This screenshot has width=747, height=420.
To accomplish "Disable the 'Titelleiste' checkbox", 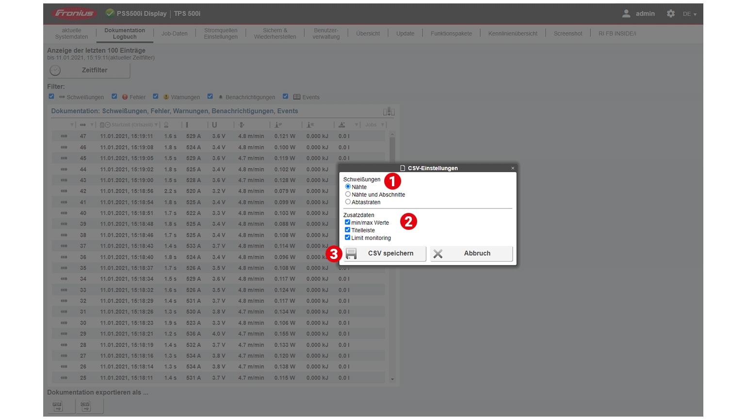I will [x=347, y=230].
